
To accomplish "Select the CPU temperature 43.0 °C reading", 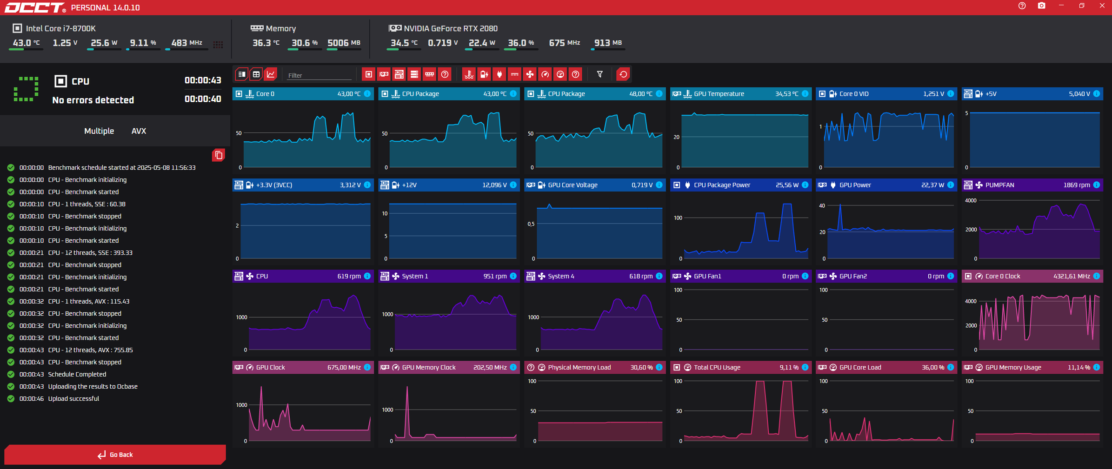I will point(26,43).
